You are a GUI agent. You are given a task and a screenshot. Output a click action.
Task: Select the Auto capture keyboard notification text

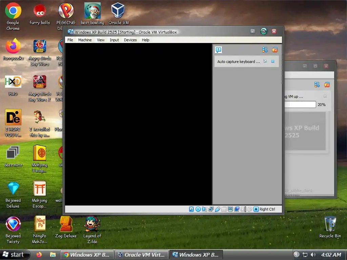pos(238,62)
